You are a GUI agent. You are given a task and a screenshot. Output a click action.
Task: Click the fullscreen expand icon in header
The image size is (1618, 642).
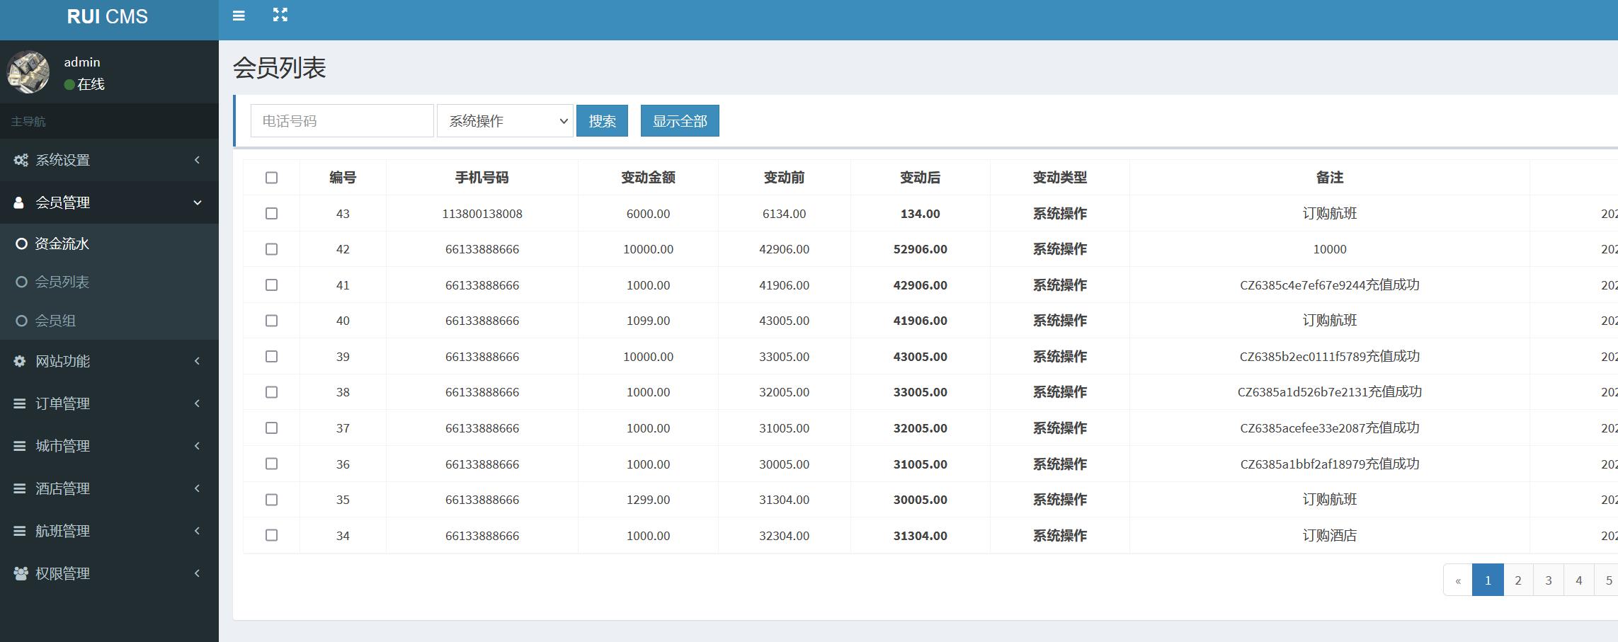[280, 15]
